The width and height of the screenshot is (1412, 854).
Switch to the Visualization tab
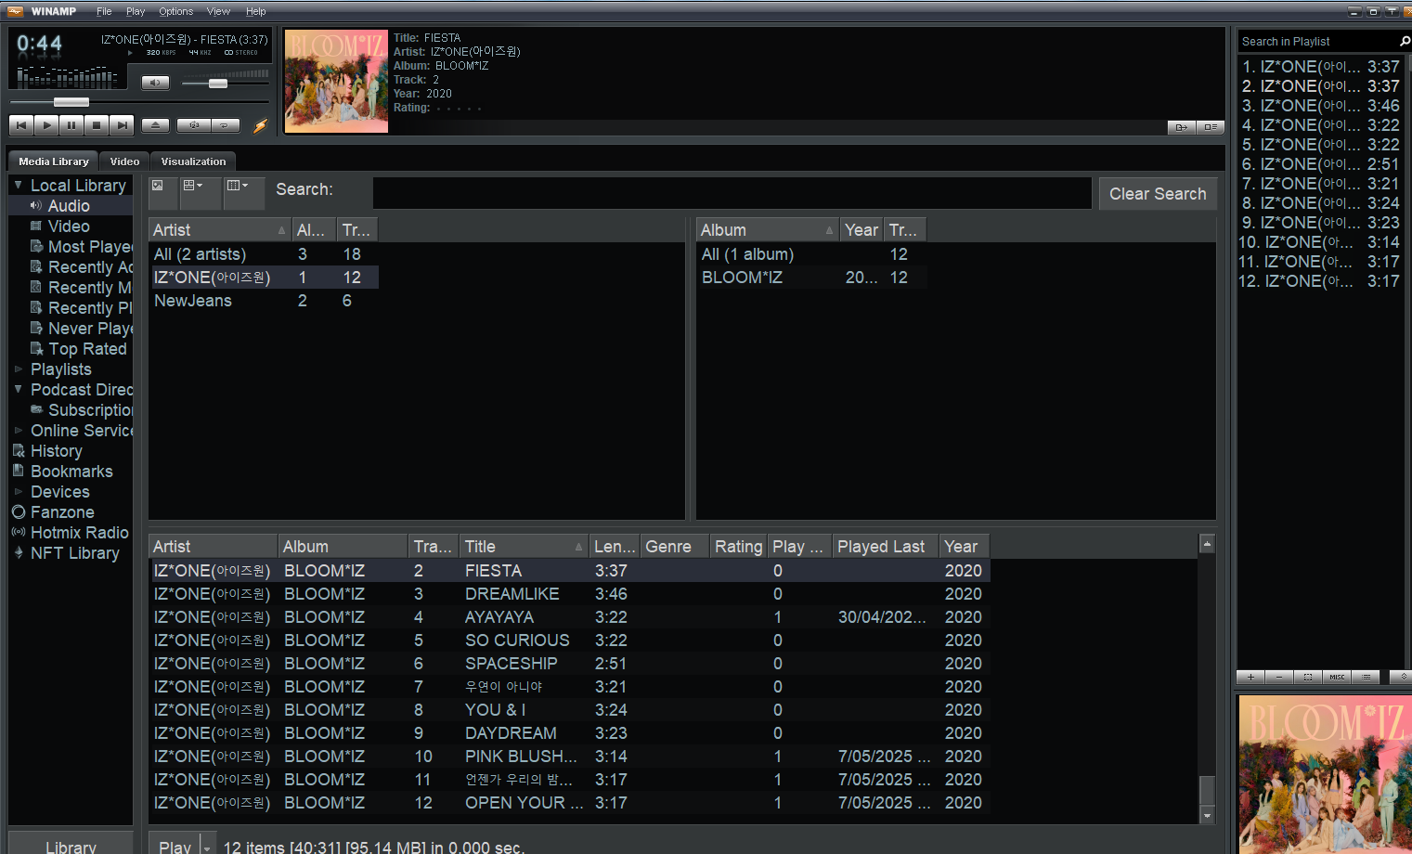click(x=193, y=162)
